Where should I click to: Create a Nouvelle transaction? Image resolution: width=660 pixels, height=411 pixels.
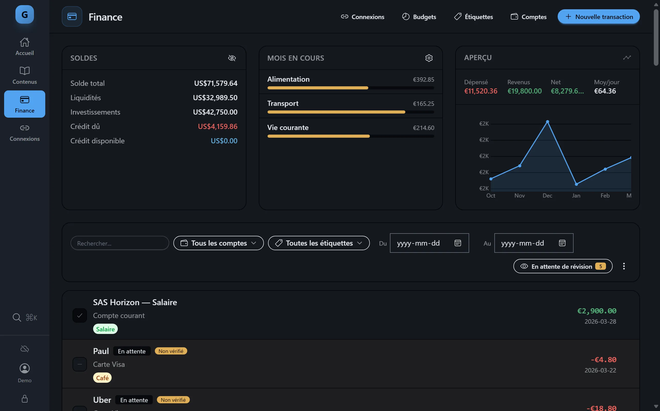click(x=598, y=17)
